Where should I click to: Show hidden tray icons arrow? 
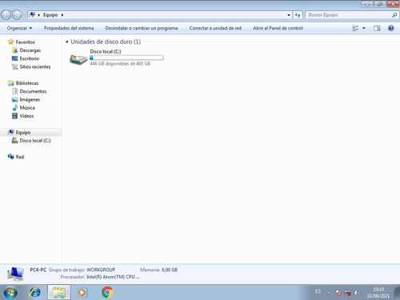(329, 293)
